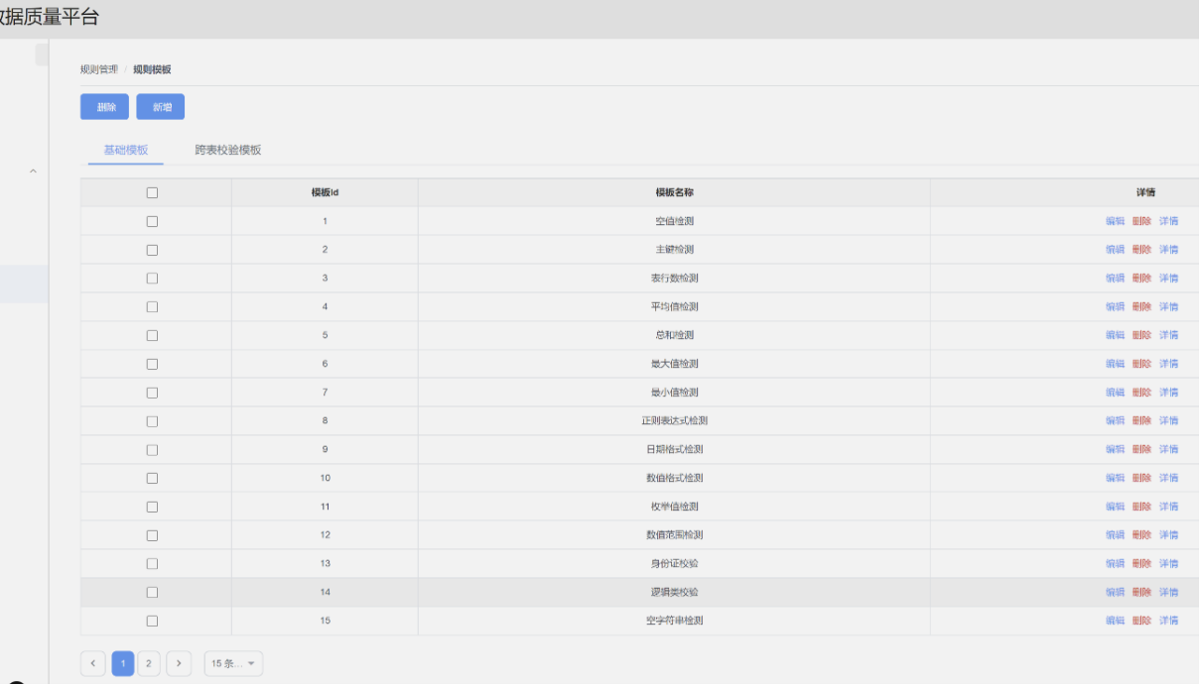Screen dimensions: 1199x684
Task: Go to page 2
Action: [149, 663]
